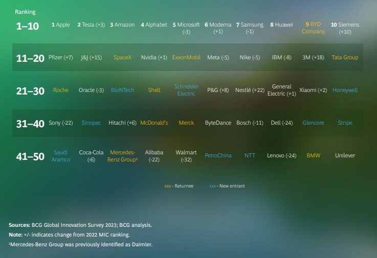Select the 'P&G (+8)' entry
Image resolution: width=377 pixels, height=258 pixels.
click(218, 90)
